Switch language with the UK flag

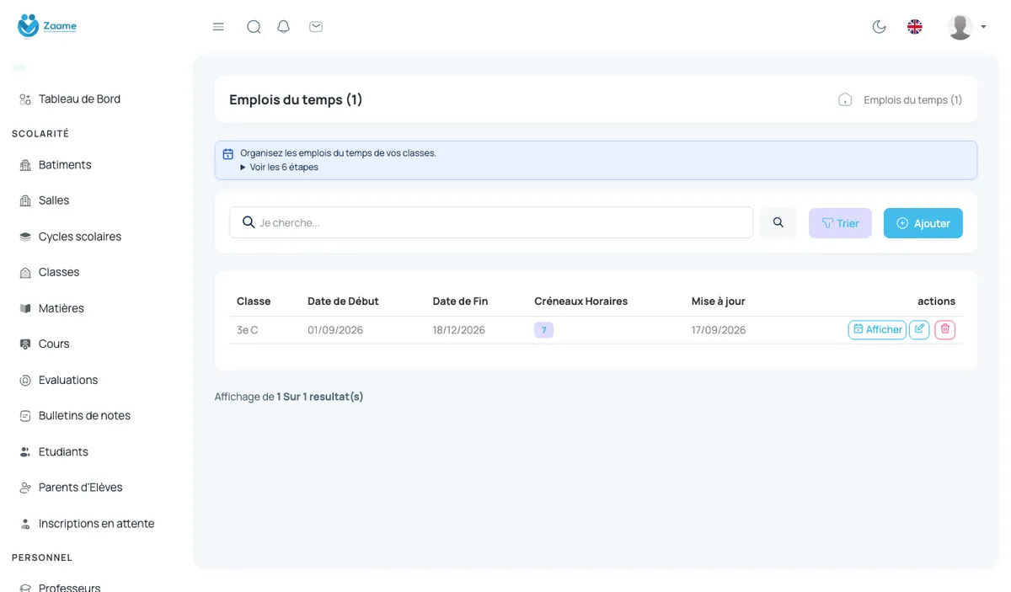click(x=915, y=27)
